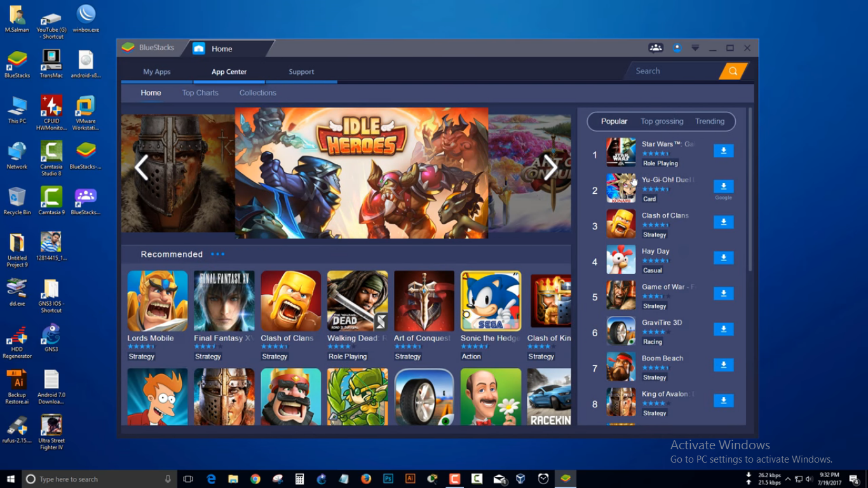This screenshot has height=488, width=868.
Task: Select the Top Charts sub-tab
Action: [x=200, y=93]
